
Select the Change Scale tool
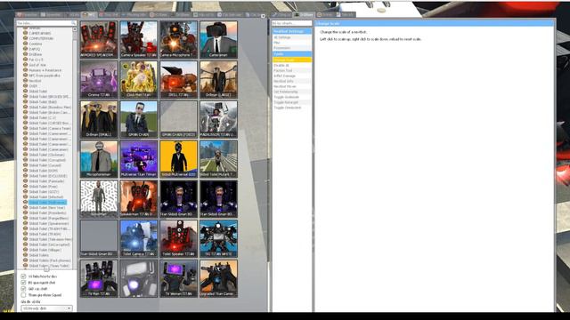point(292,60)
